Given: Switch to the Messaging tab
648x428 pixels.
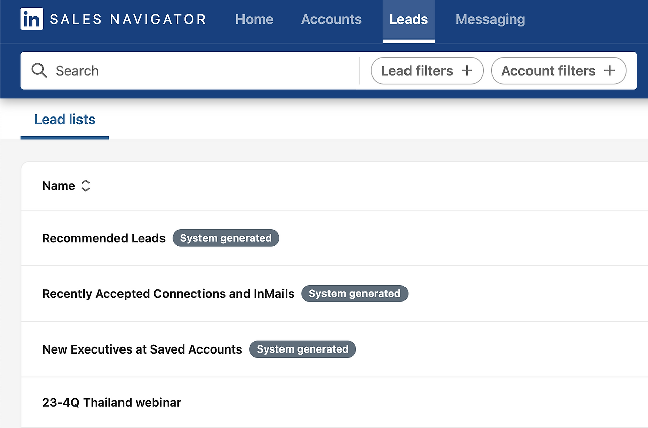Looking at the screenshot, I should [490, 19].
